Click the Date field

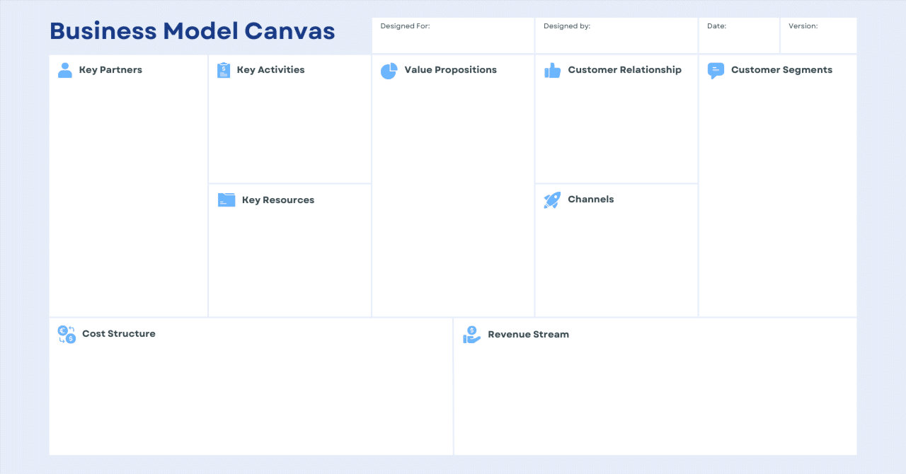739,37
